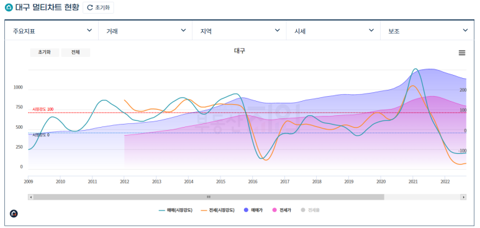Click the 1000 left axis value
480x228 pixels.
(x=19, y=87)
